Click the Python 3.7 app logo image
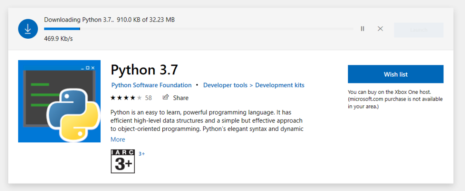Screen dimensions: 465x191 pyautogui.click(x=59, y=101)
